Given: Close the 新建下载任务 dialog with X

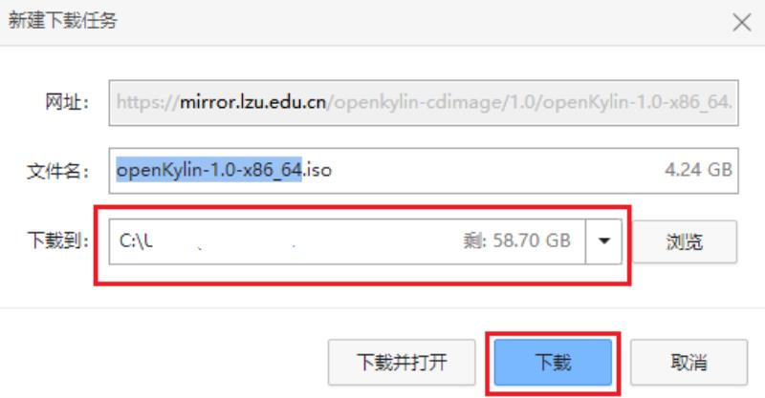Looking at the screenshot, I should pyautogui.click(x=742, y=22).
